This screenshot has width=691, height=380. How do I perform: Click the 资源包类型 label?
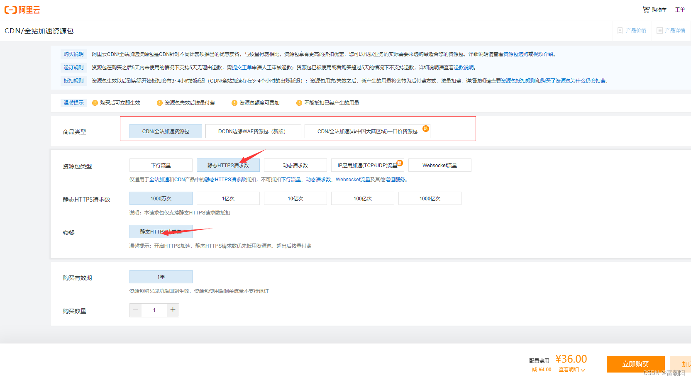click(x=77, y=166)
